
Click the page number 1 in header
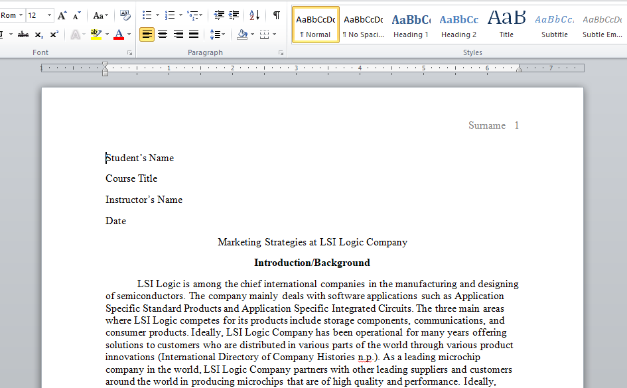[517, 125]
